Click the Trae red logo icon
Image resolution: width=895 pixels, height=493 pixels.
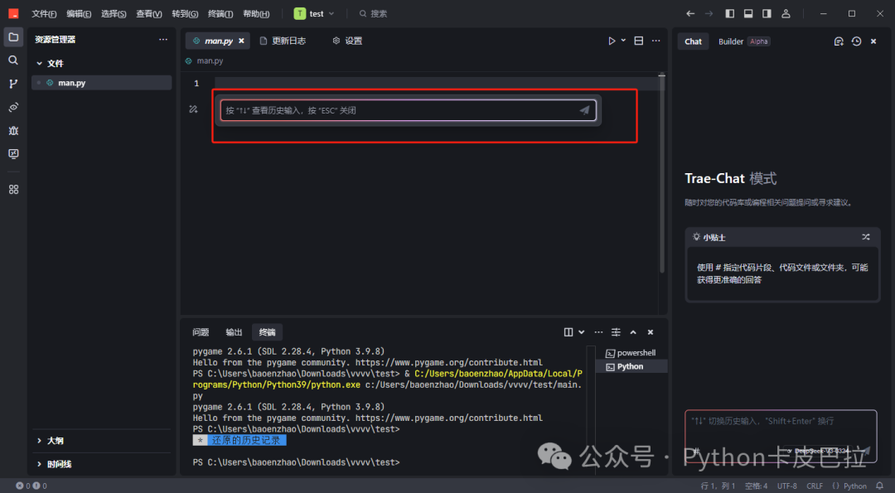point(13,14)
